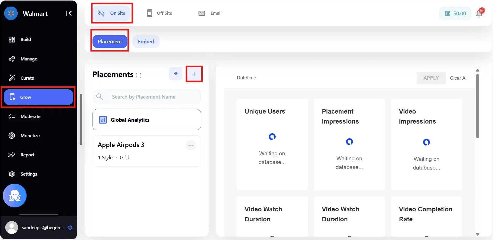This screenshot has width=493, height=240.
Task: Select the Grow menu item
Action: coord(38,97)
